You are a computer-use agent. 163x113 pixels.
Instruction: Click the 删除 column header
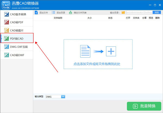tap(158, 18)
